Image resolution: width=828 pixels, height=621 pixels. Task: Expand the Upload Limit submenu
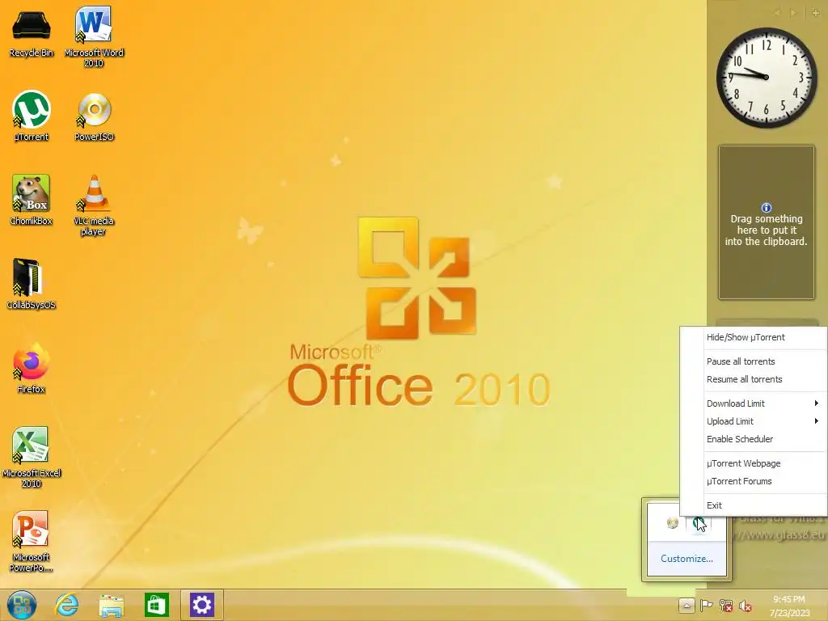click(x=754, y=421)
